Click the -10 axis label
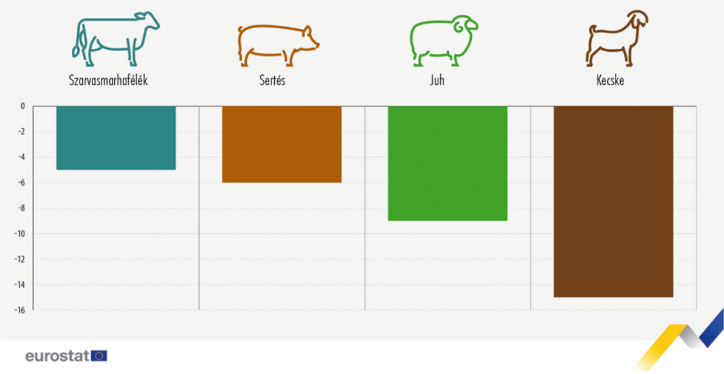This screenshot has height=374, width=724. pos(19,234)
